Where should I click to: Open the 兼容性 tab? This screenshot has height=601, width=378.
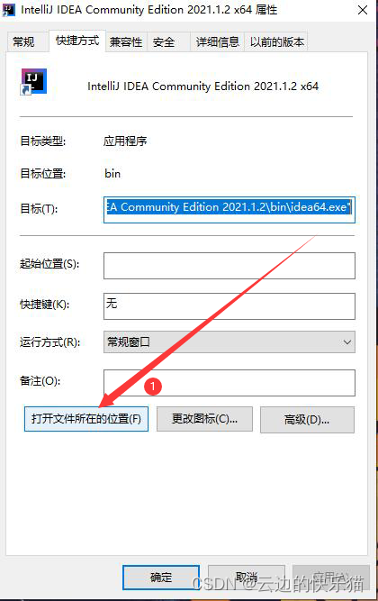click(126, 41)
